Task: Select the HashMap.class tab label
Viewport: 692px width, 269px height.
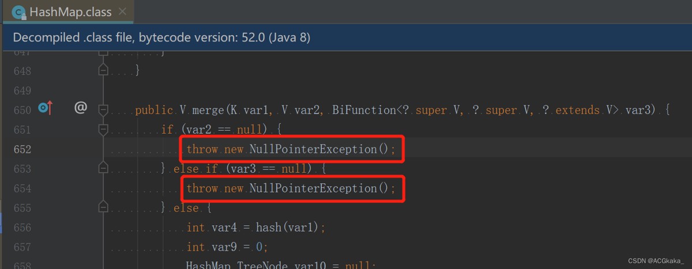Action: coord(70,12)
